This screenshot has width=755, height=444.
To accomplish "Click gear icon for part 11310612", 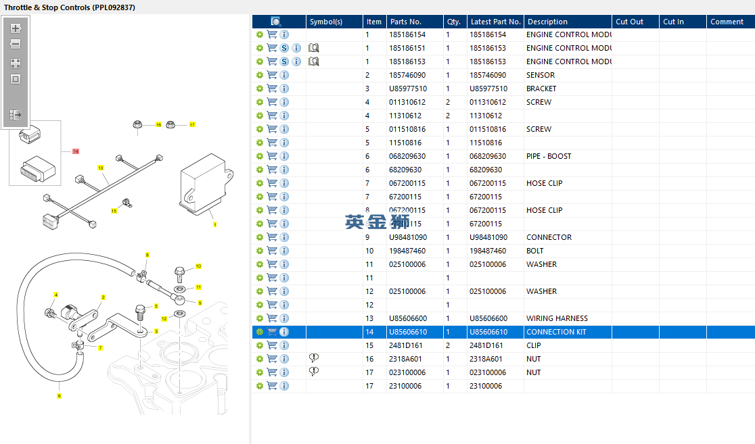I will (x=260, y=116).
